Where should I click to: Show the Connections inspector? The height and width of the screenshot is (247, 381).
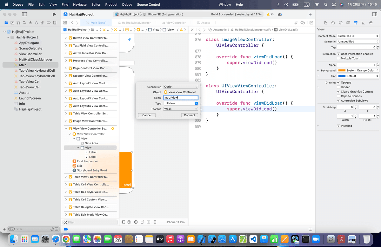(x=371, y=23)
